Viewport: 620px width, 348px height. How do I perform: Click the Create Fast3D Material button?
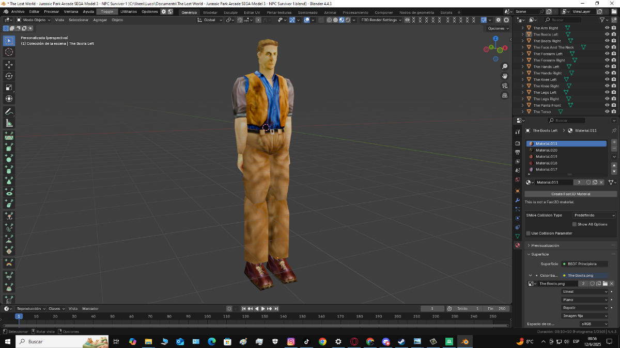(571, 194)
